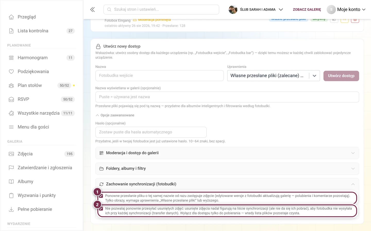Focus the Nazwa input field
This screenshot has width=371, height=231.
(159, 76)
